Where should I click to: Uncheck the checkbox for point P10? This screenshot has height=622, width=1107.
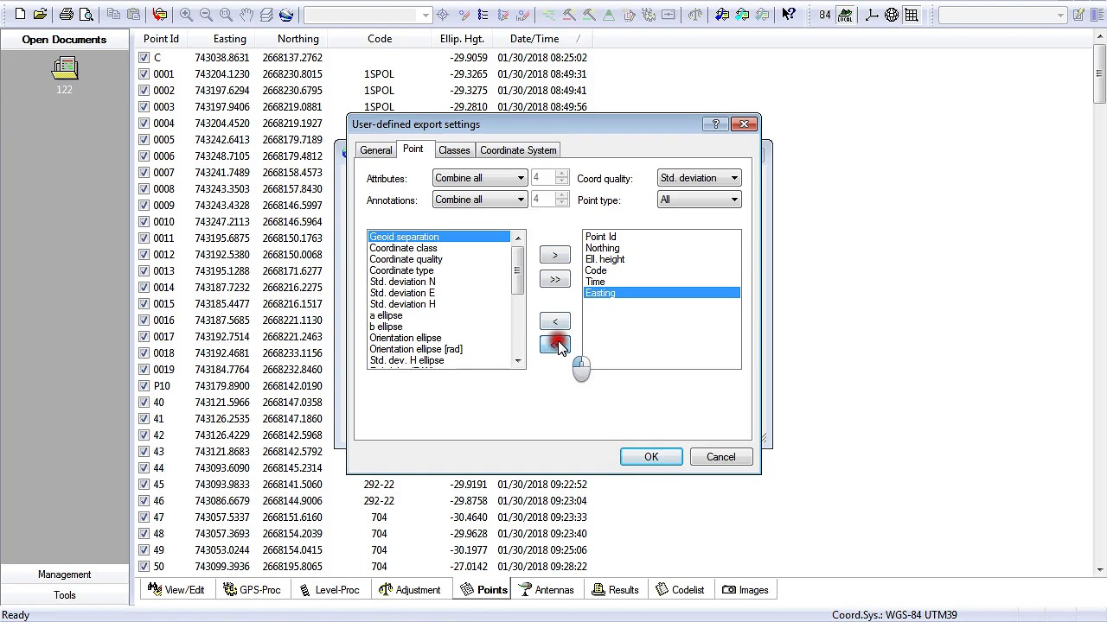point(144,386)
